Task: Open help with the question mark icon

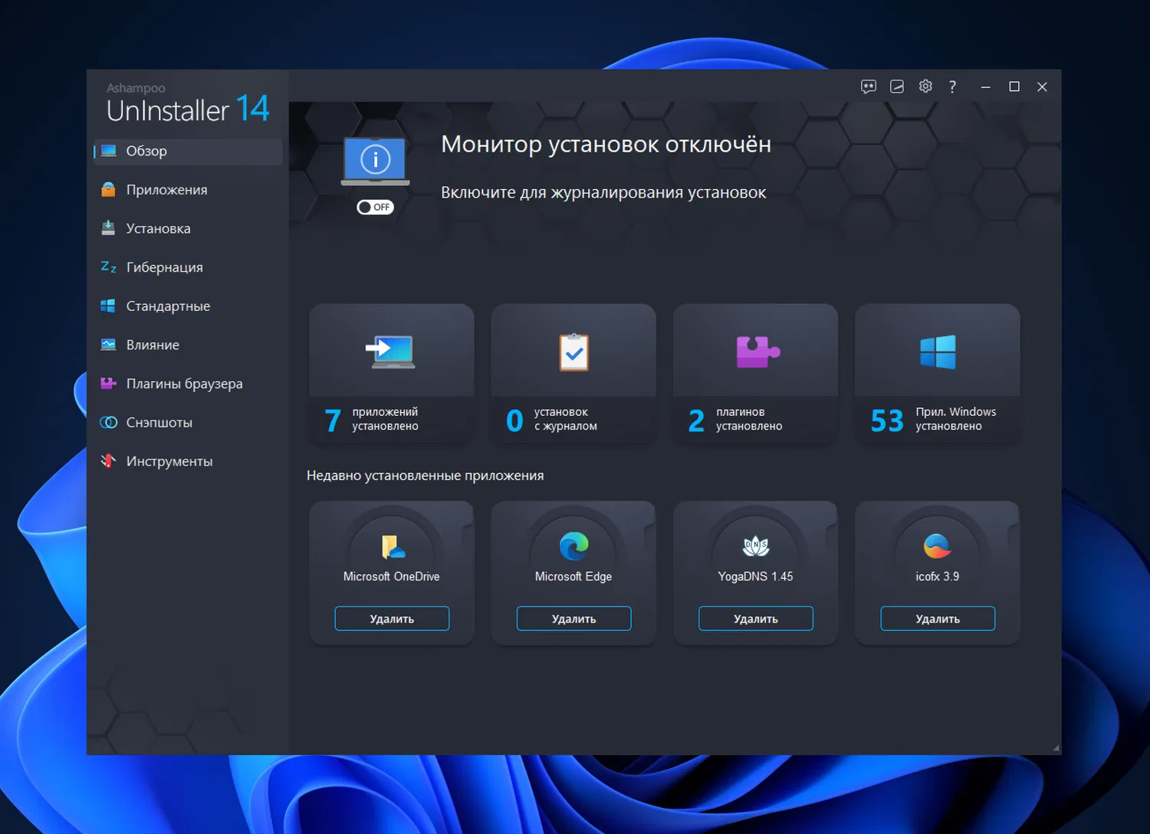Action: click(952, 87)
